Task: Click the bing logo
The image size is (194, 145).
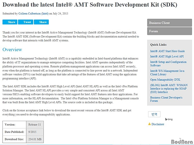Action: pyautogui.click(x=169, y=119)
